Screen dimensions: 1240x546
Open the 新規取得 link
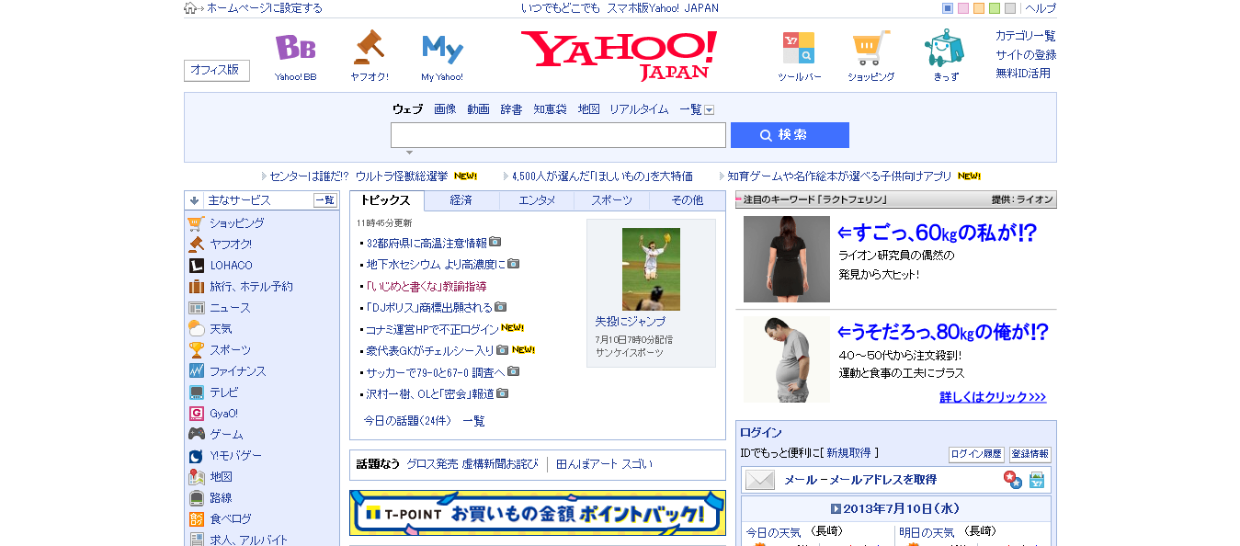848,453
